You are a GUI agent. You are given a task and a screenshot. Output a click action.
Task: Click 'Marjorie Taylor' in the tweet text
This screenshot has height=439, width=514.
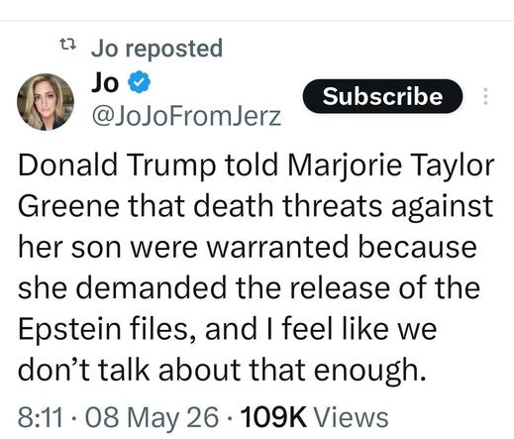pyautogui.click(x=391, y=165)
